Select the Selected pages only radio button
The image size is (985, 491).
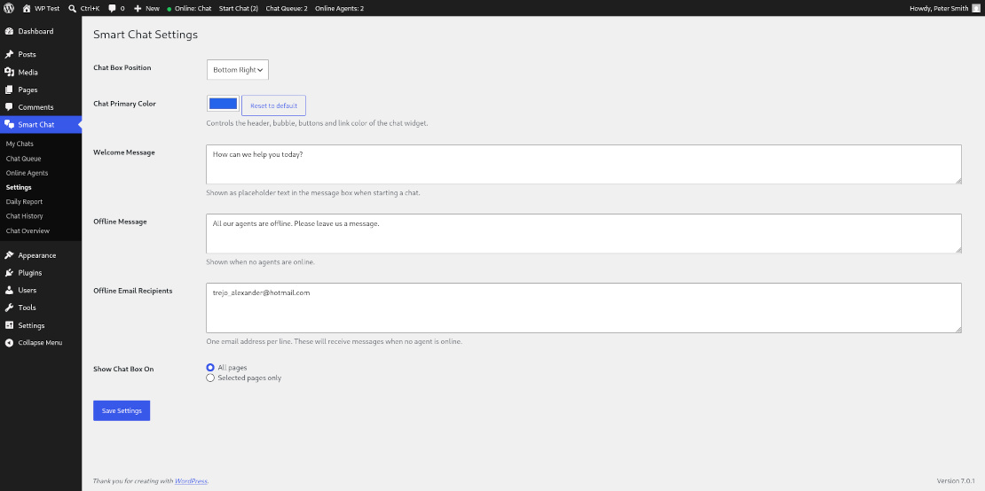[x=210, y=378]
